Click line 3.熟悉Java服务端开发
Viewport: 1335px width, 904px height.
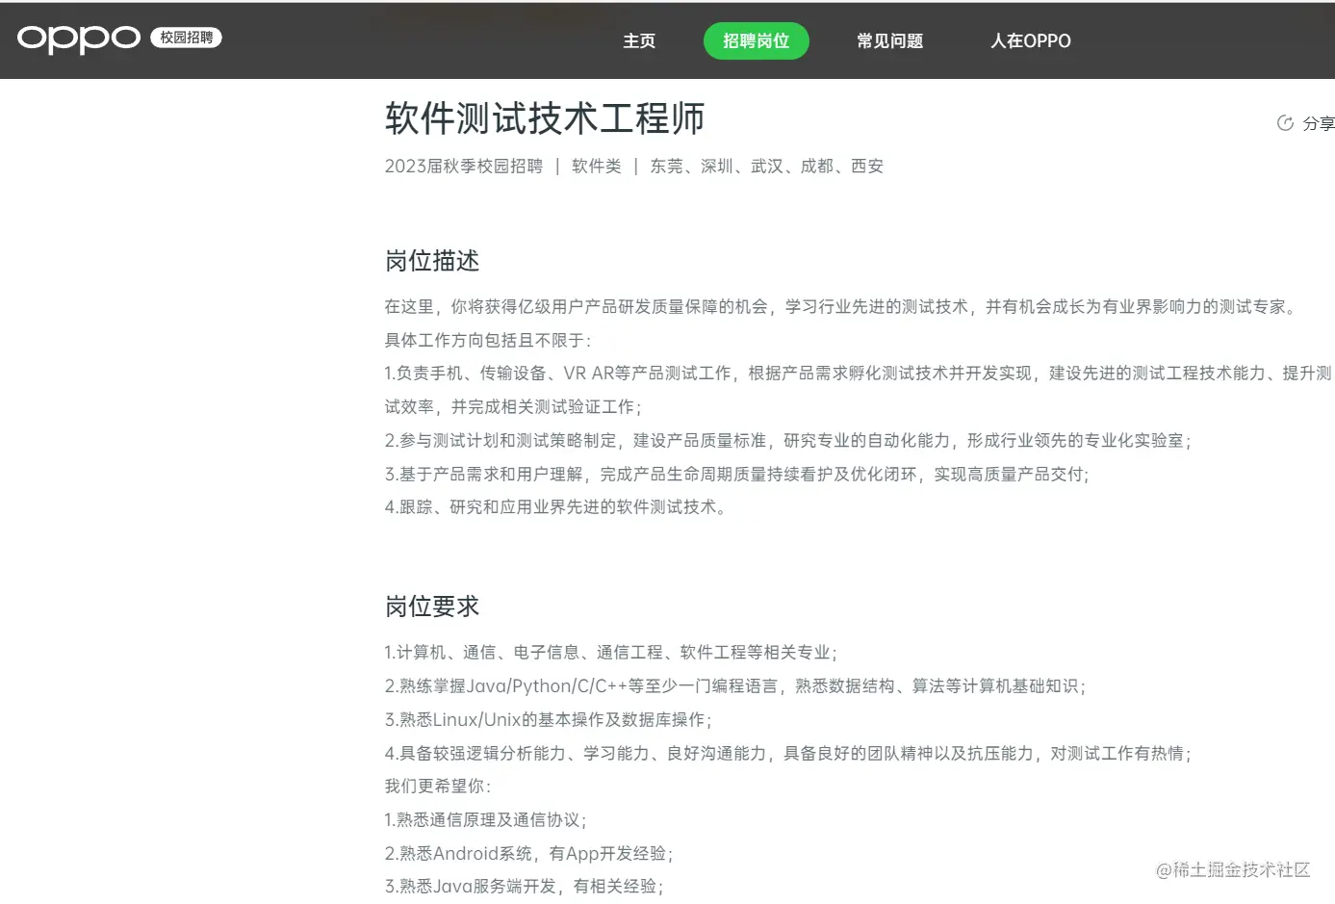[x=525, y=887]
